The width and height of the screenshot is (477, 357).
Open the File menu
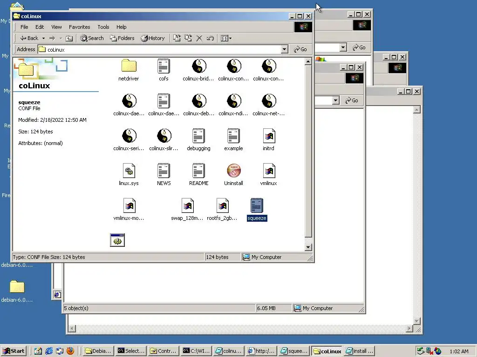24,27
